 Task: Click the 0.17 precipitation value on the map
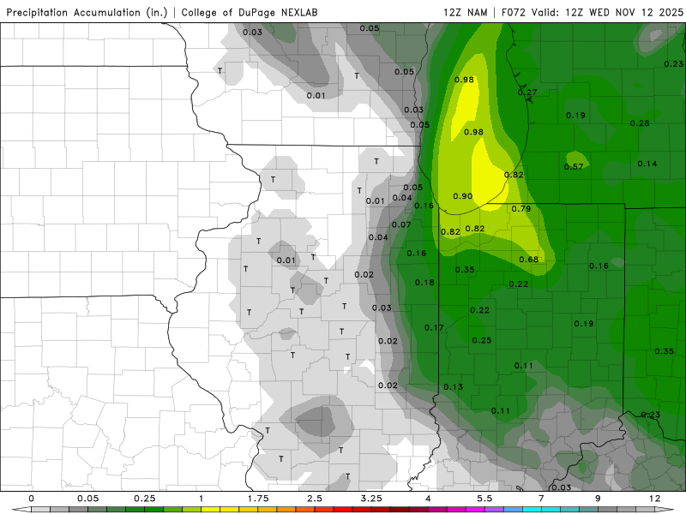pyautogui.click(x=434, y=327)
